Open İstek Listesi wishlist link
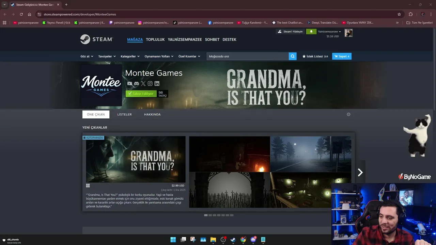 pyautogui.click(x=315, y=56)
